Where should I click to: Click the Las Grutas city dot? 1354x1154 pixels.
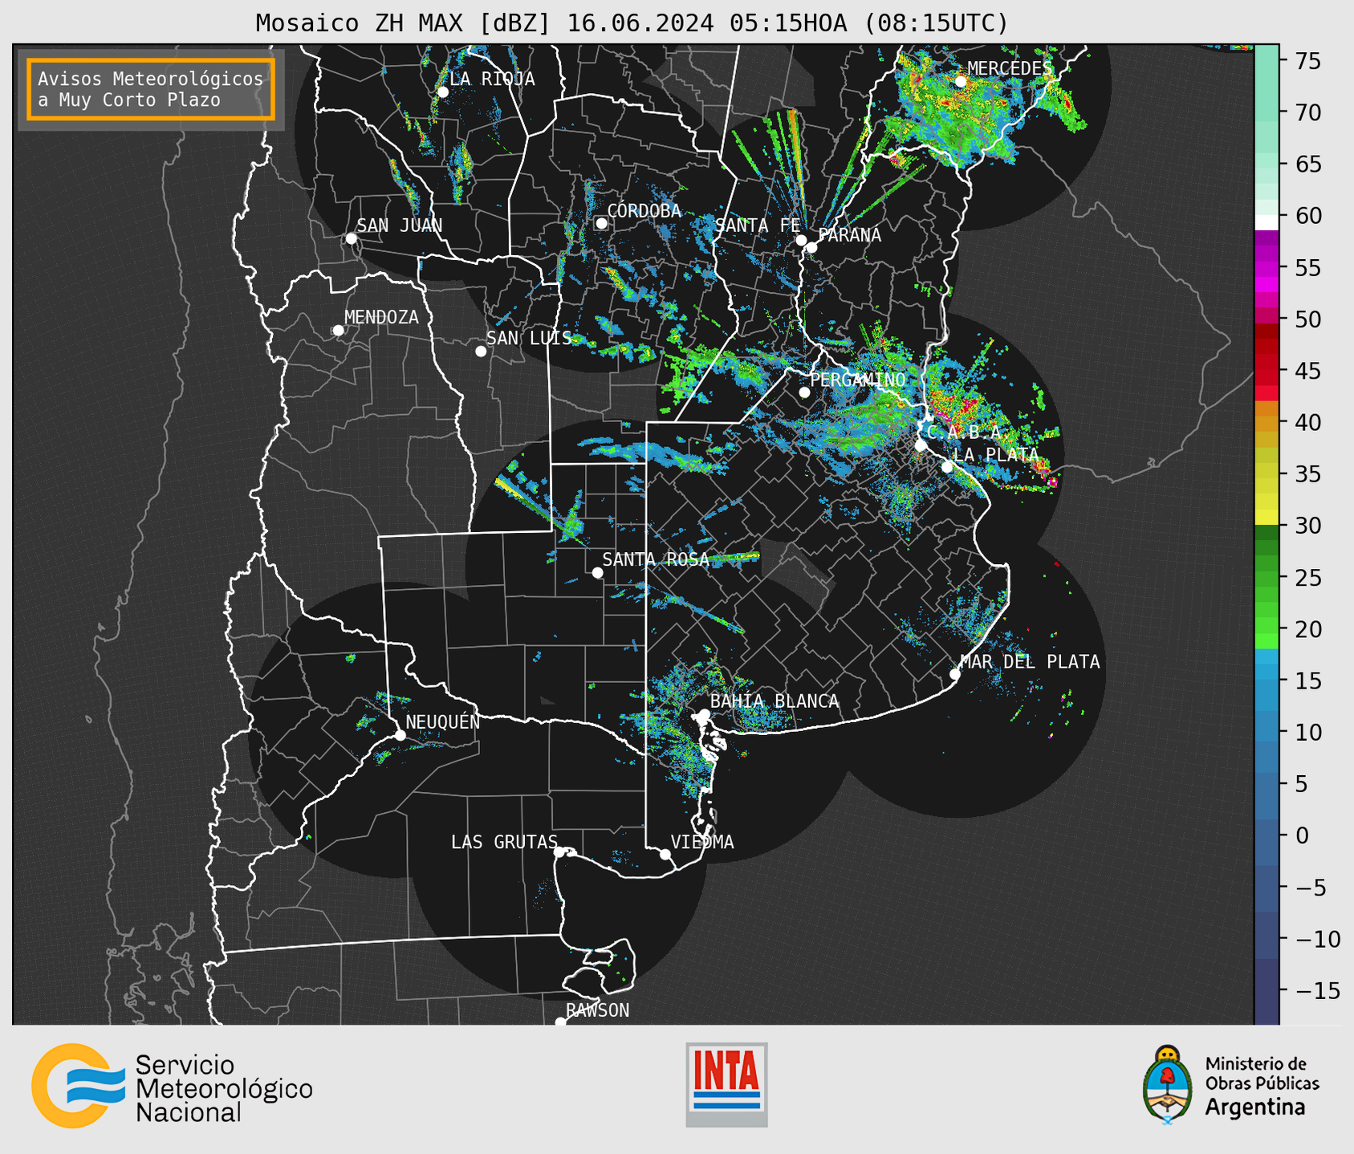(559, 851)
